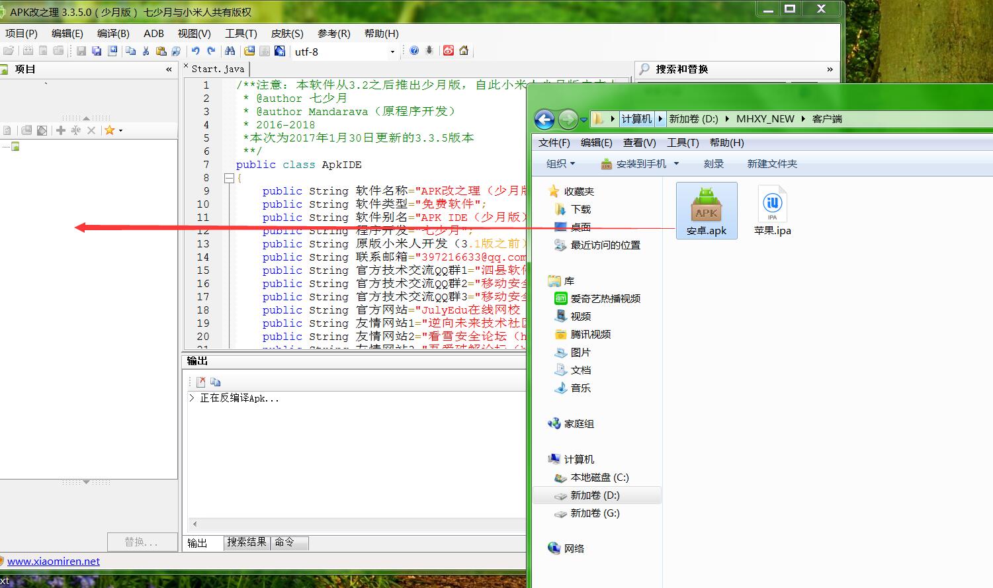
Task: Expand the 搜索和替换 panel chevron
Action: [x=830, y=69]
